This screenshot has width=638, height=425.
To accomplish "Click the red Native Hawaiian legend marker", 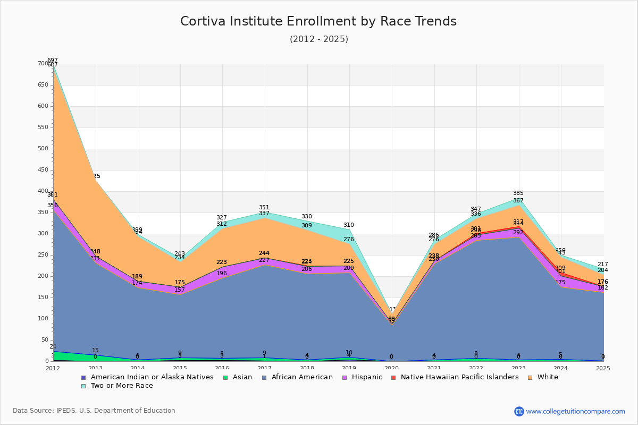I will point(393,377).
